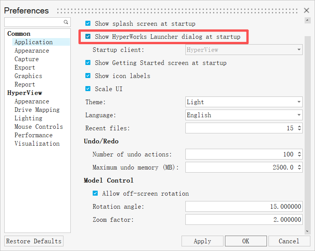315x251 pixels.
Task: Click the Recent files stepper arrows
Action: coord(299,128)
